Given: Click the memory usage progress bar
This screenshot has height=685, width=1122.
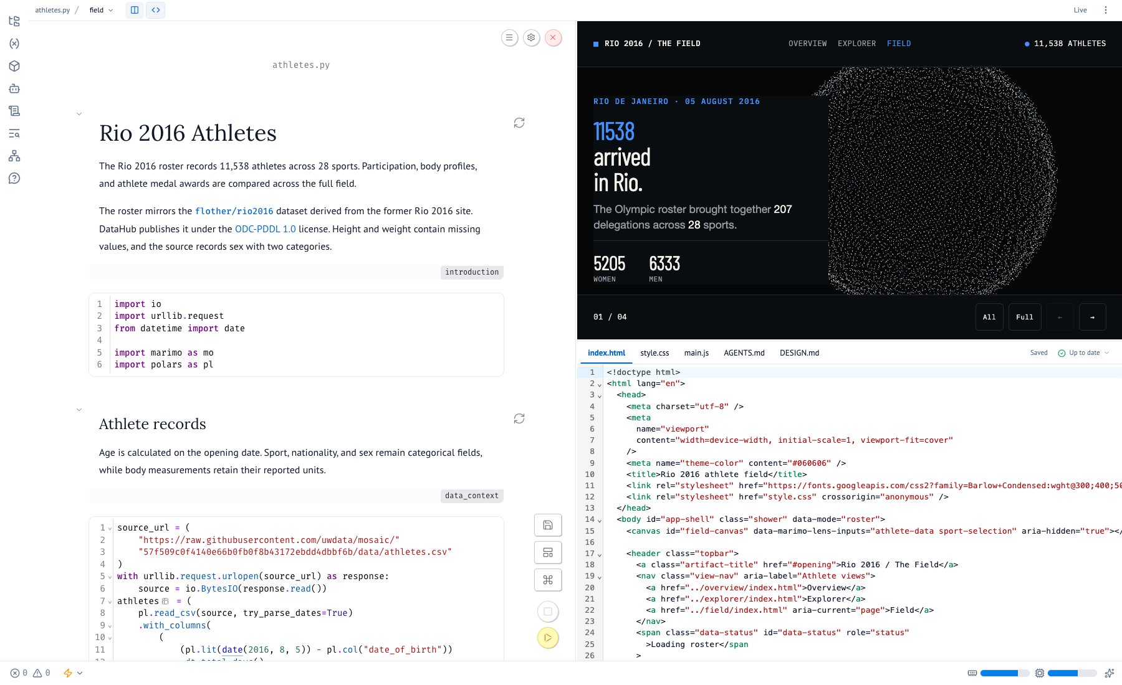Looking at the screenshot, I should point(1005,673).
